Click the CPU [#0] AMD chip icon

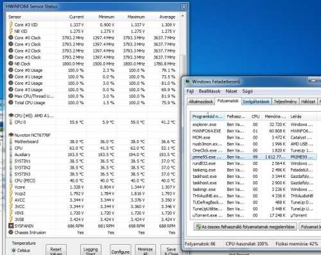11,116
